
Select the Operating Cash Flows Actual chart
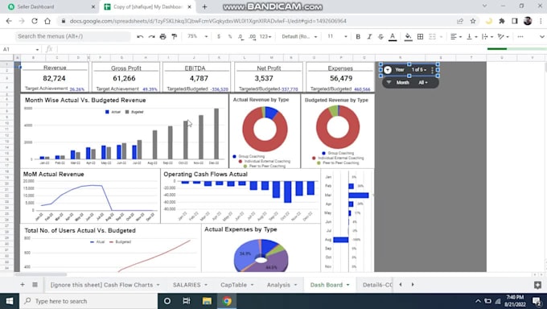pyautogui.click(x=241, y=196)
